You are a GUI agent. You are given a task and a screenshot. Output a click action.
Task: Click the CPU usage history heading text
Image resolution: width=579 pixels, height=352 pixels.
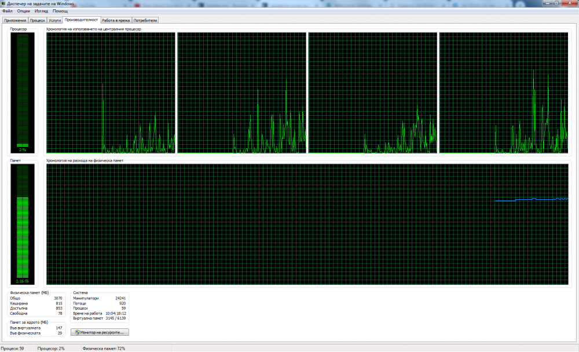pos(93,29)
